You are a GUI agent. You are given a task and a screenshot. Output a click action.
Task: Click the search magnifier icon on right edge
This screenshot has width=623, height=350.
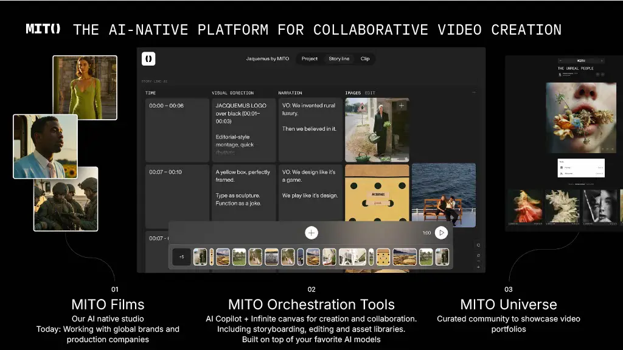478,255
